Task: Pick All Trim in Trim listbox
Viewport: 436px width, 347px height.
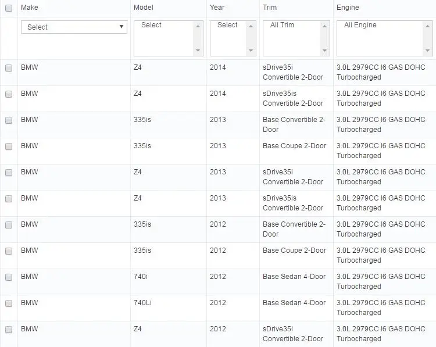Action: [x=282, y=25]
